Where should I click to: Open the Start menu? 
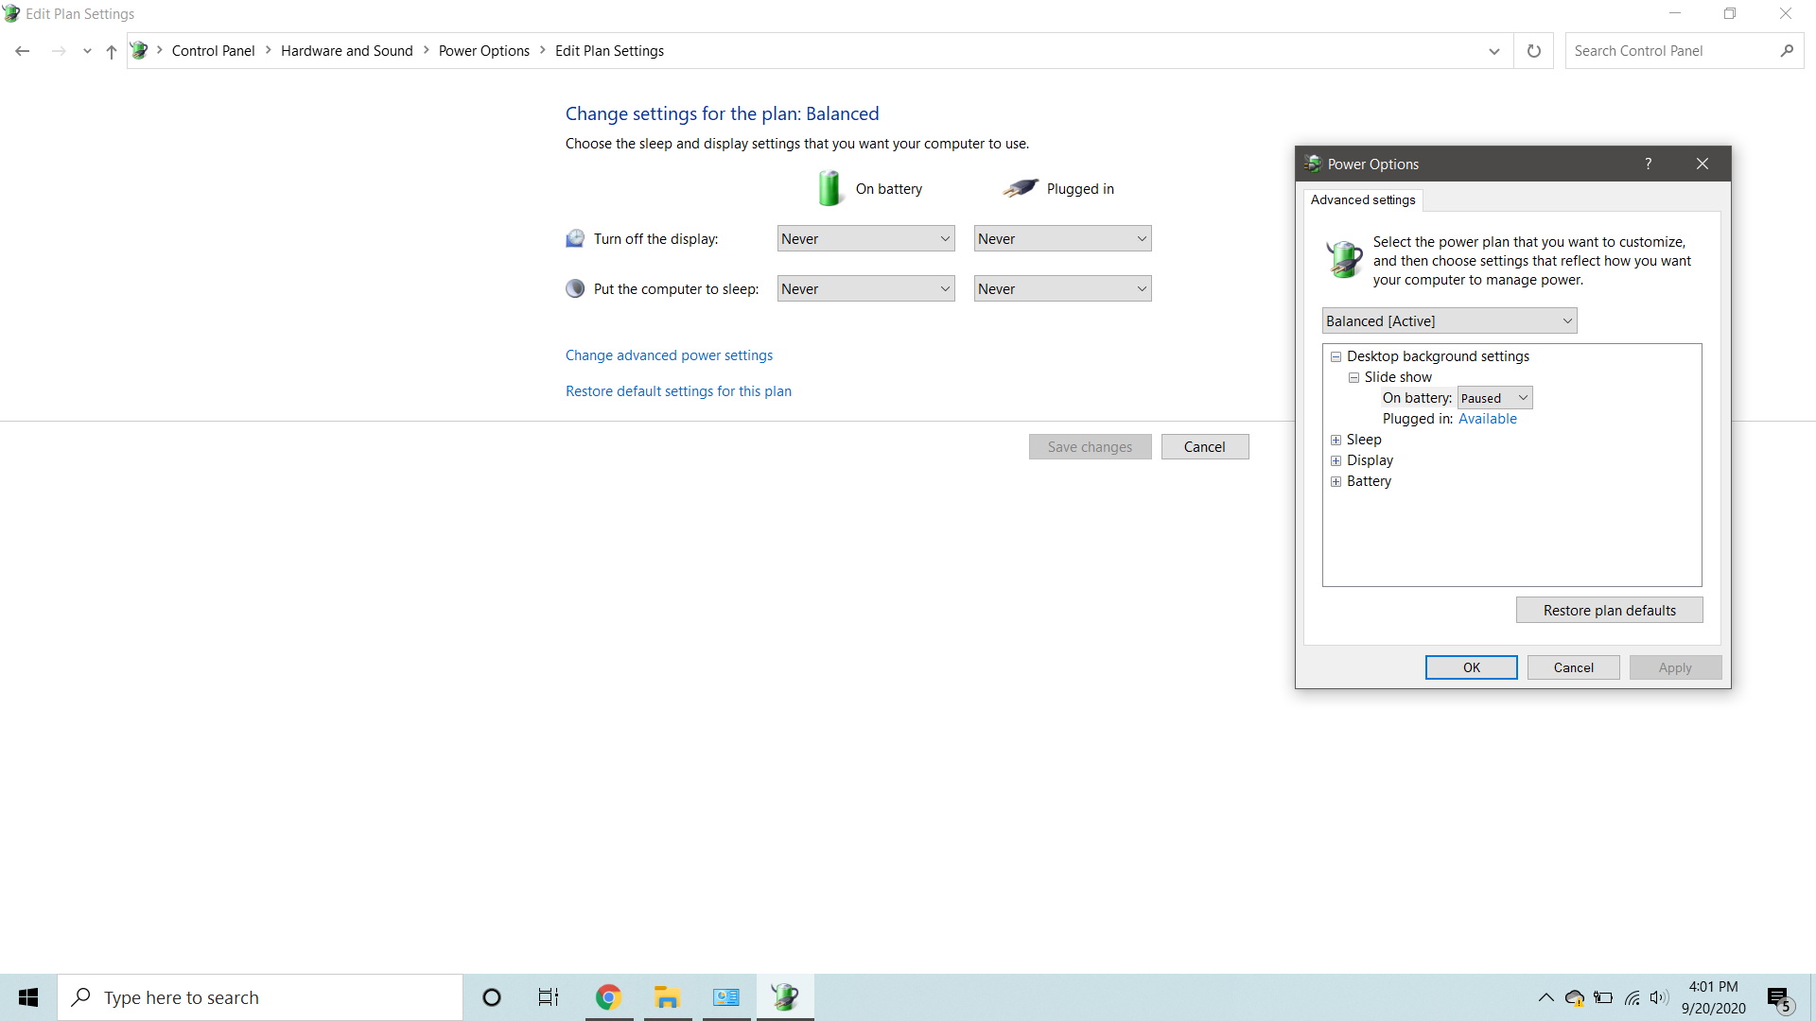(27, 996)
